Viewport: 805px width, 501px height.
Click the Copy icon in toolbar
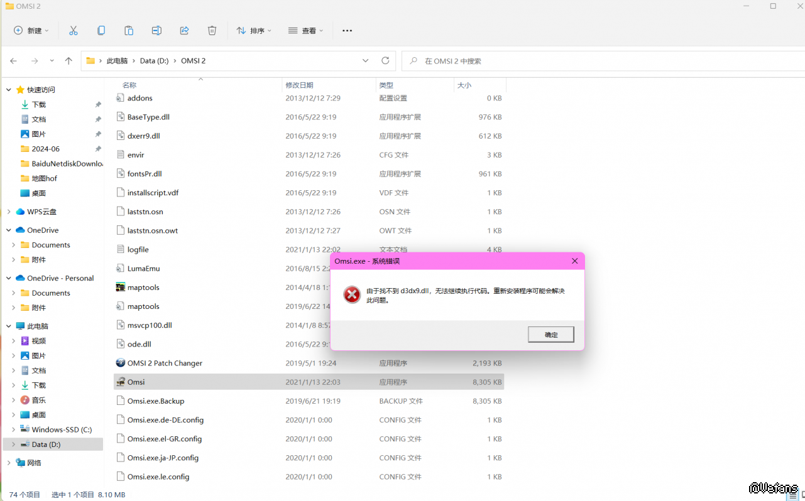pos(101,31)
